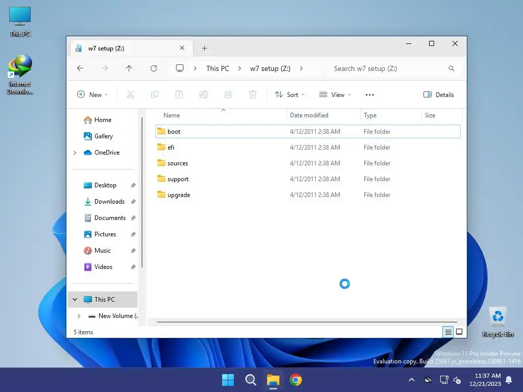Click chevron after w7 setup (Z:) breadcrumb
Screen dimensions: 523x392
click(301, 68)
